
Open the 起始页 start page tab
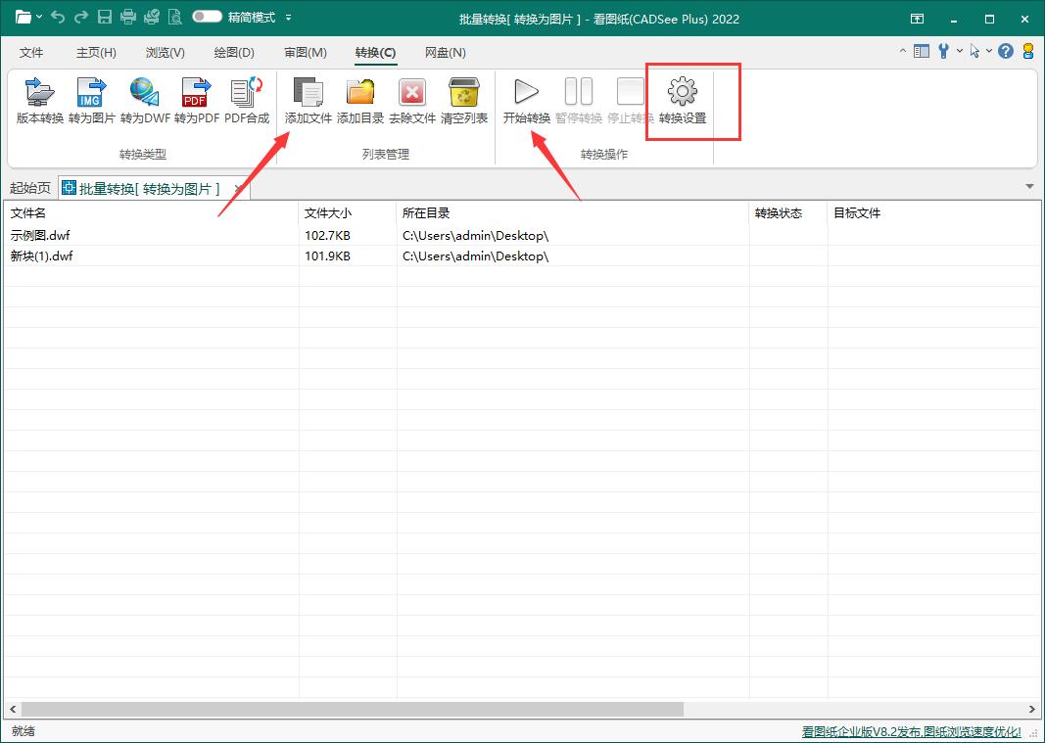(29, 188)
